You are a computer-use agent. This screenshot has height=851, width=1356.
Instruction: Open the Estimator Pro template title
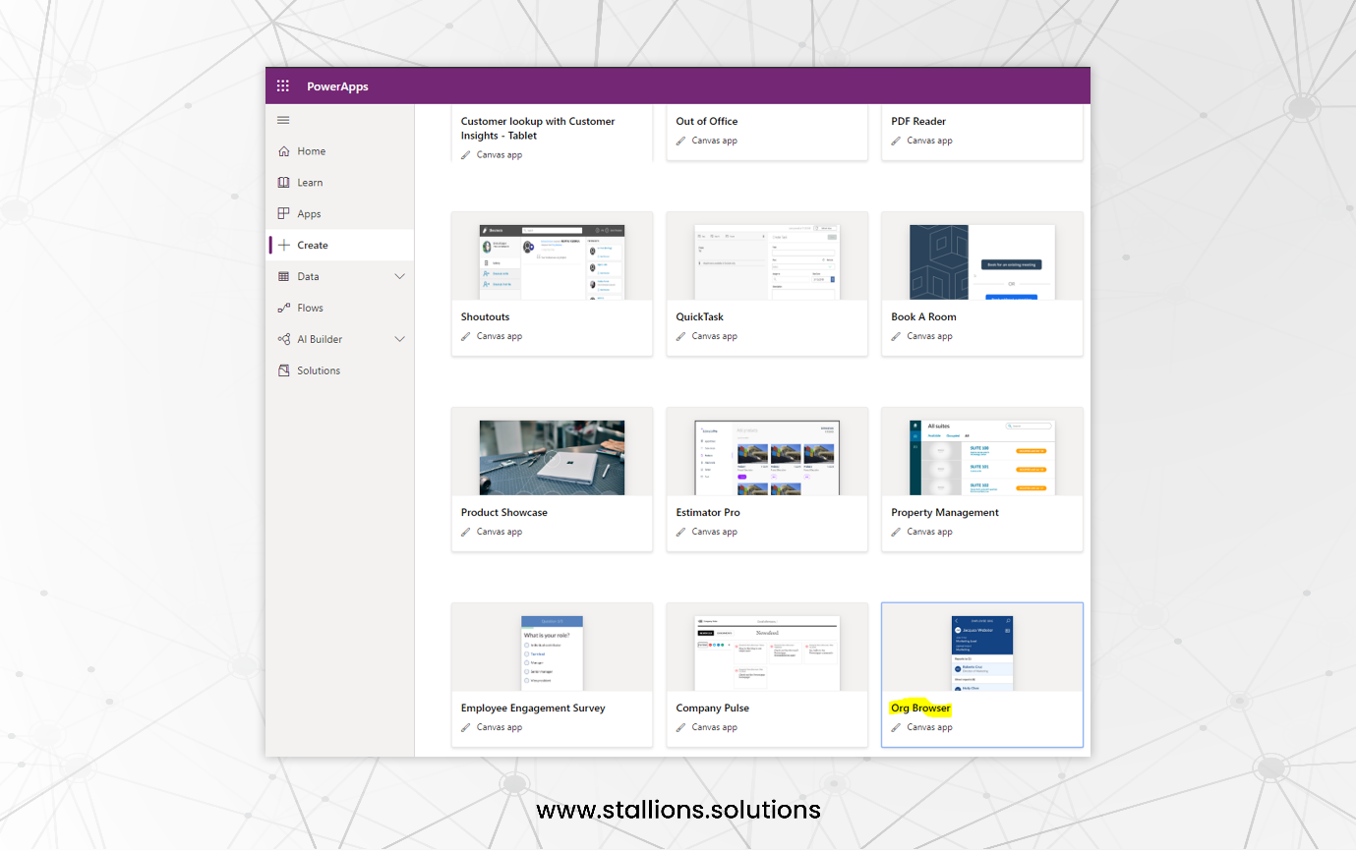tap(708, 513)
